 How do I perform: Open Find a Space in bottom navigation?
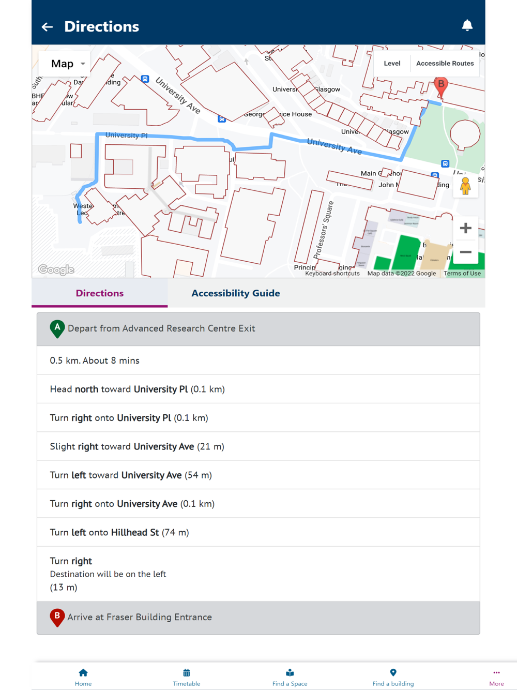[x=290, y=677]
